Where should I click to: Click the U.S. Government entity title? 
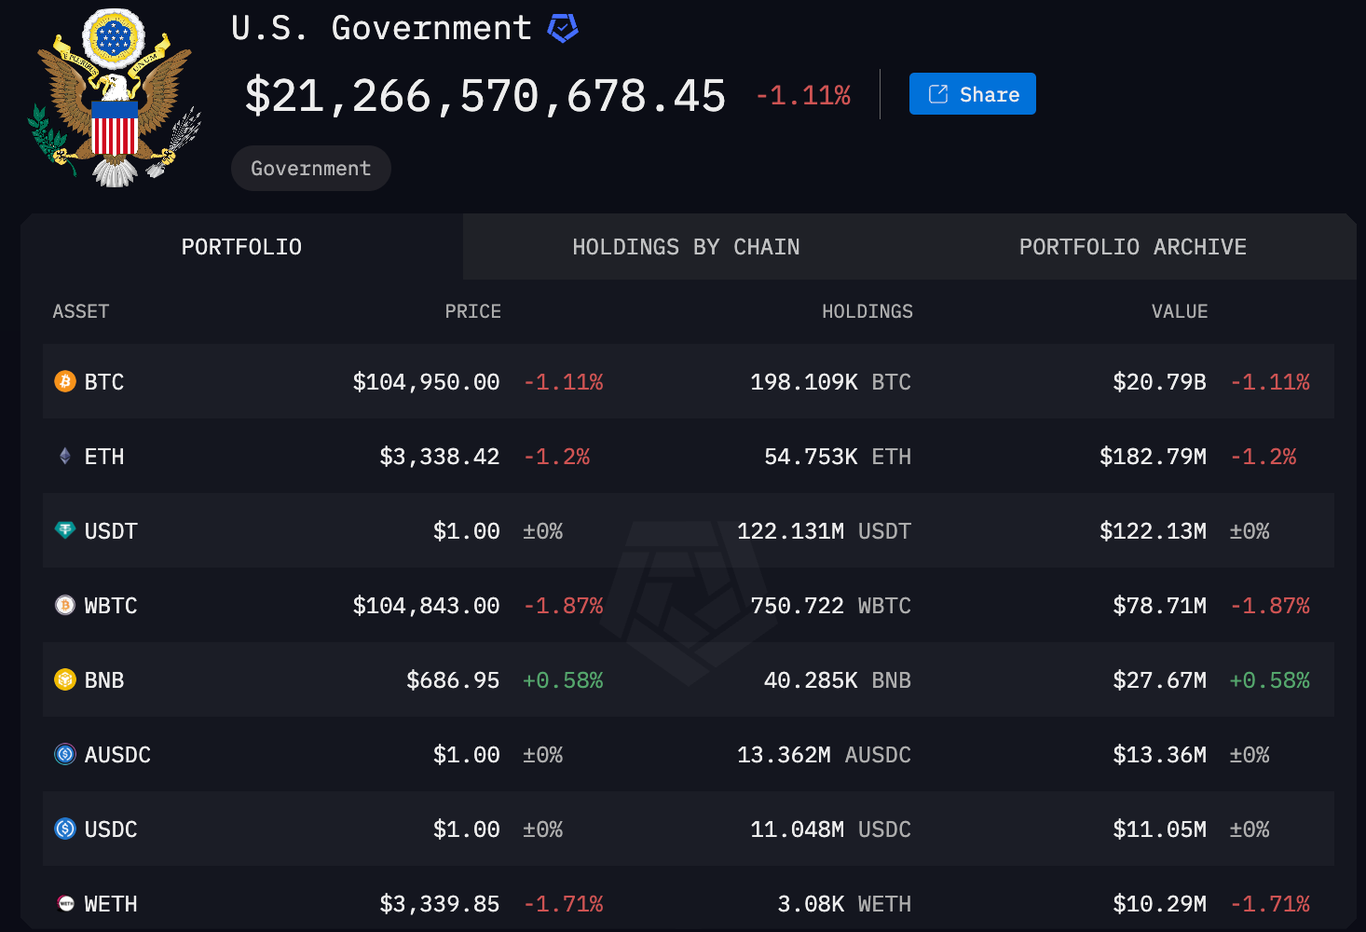coord(381,28)
